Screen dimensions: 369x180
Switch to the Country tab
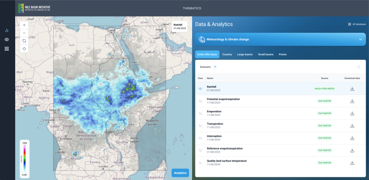click(x=227, y=54)
